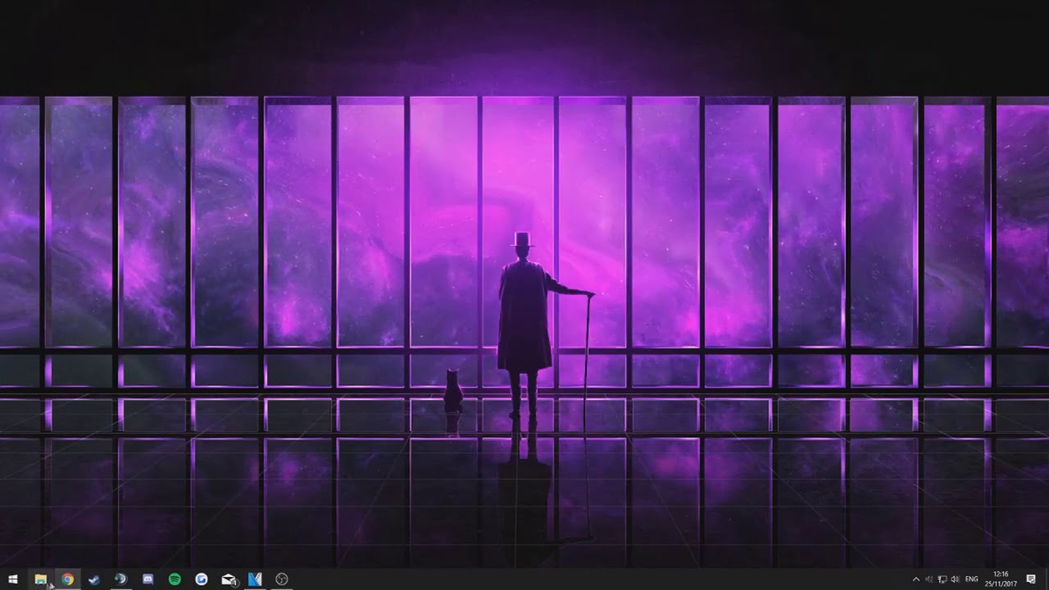Open the white circular G app icon

(x=202, y=579)
